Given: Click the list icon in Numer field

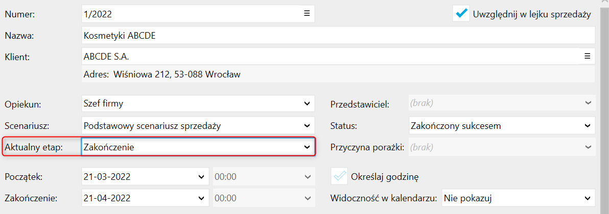Looking at the screenshot, I should point(307,14).
